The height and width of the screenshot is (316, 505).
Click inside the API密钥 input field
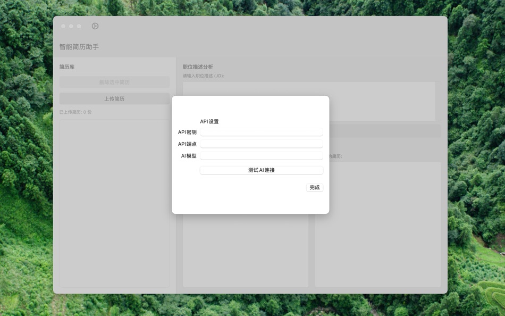tap(261, 131)
